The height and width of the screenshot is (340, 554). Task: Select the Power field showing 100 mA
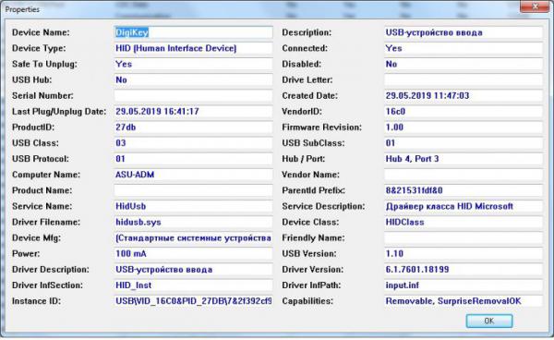pos(193,254)
